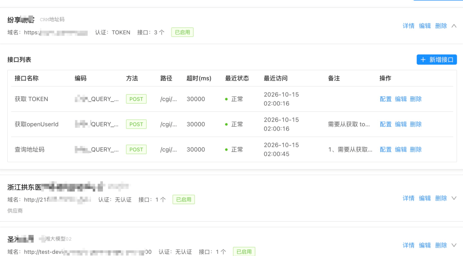Click 删除 in the 查询地址码 row
Image resolution: width=463 pixels, height=256 pixels.
[x=416, y=150]
